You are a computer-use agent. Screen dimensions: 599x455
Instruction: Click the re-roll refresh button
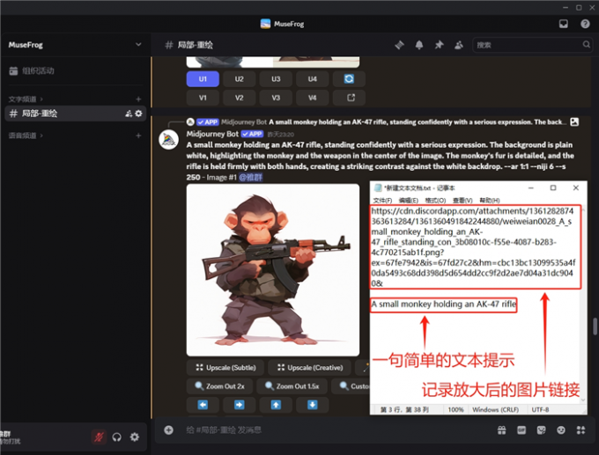click(x=349, y=79)
